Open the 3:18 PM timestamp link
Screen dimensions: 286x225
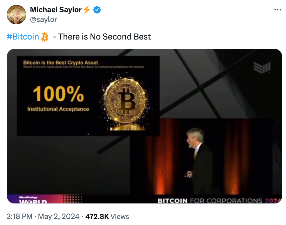[x=19, y=216]
